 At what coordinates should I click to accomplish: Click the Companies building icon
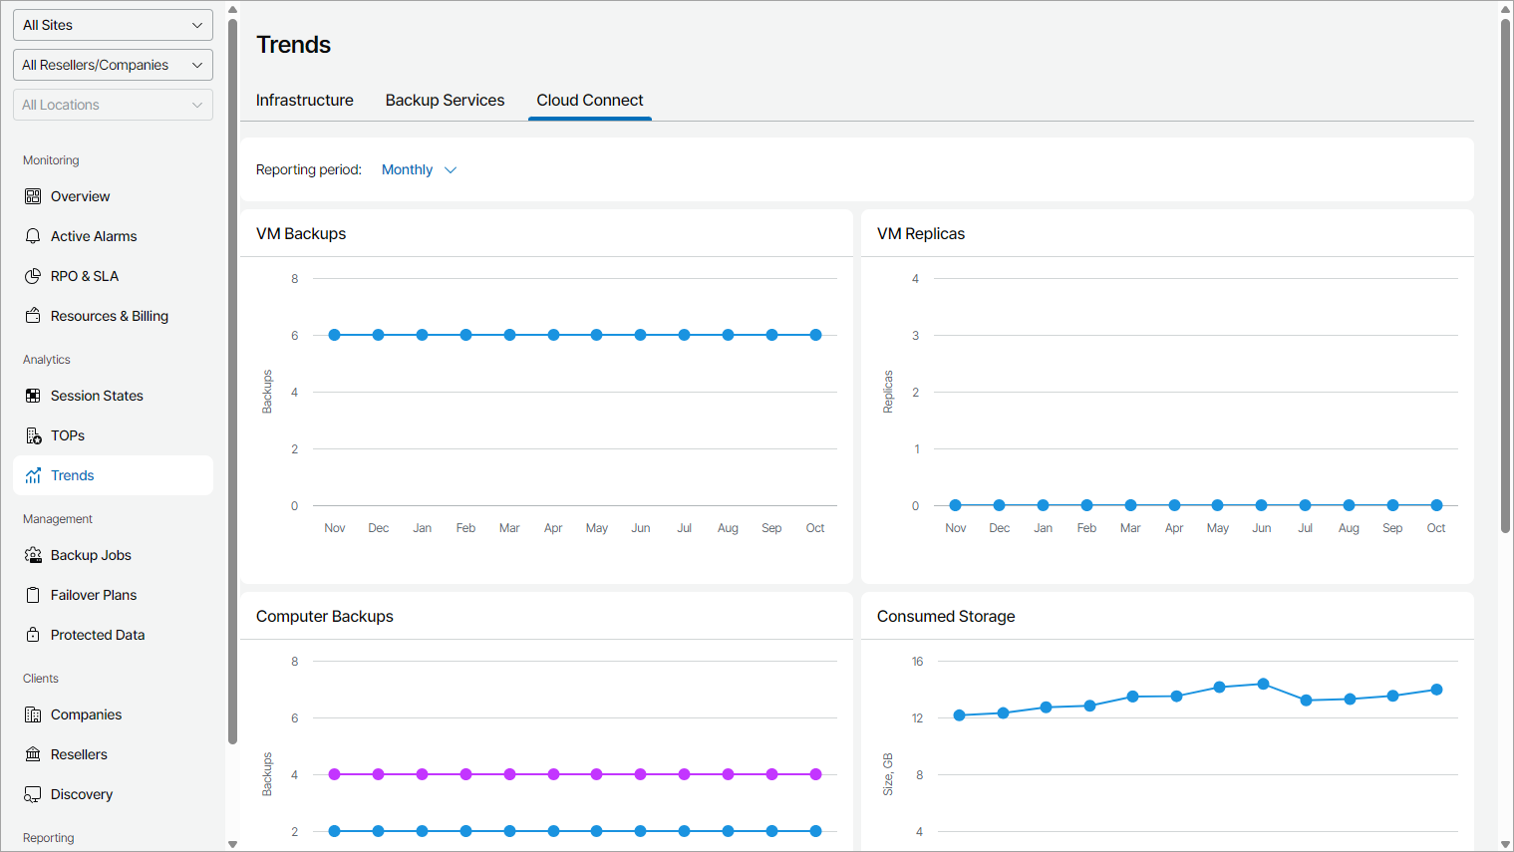[x=33, y=714]
